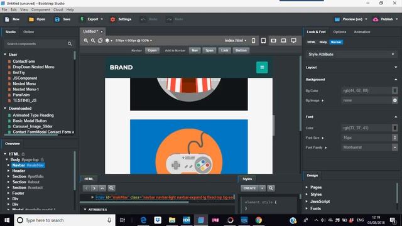Switch to Online components tab
Viewport: 402px width, 226px height.
click(28, 32)
